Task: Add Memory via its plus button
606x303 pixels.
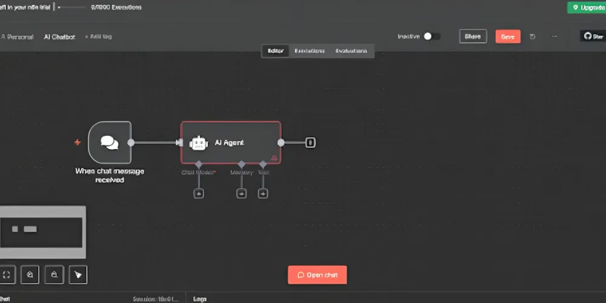Action: click(242, 193)
